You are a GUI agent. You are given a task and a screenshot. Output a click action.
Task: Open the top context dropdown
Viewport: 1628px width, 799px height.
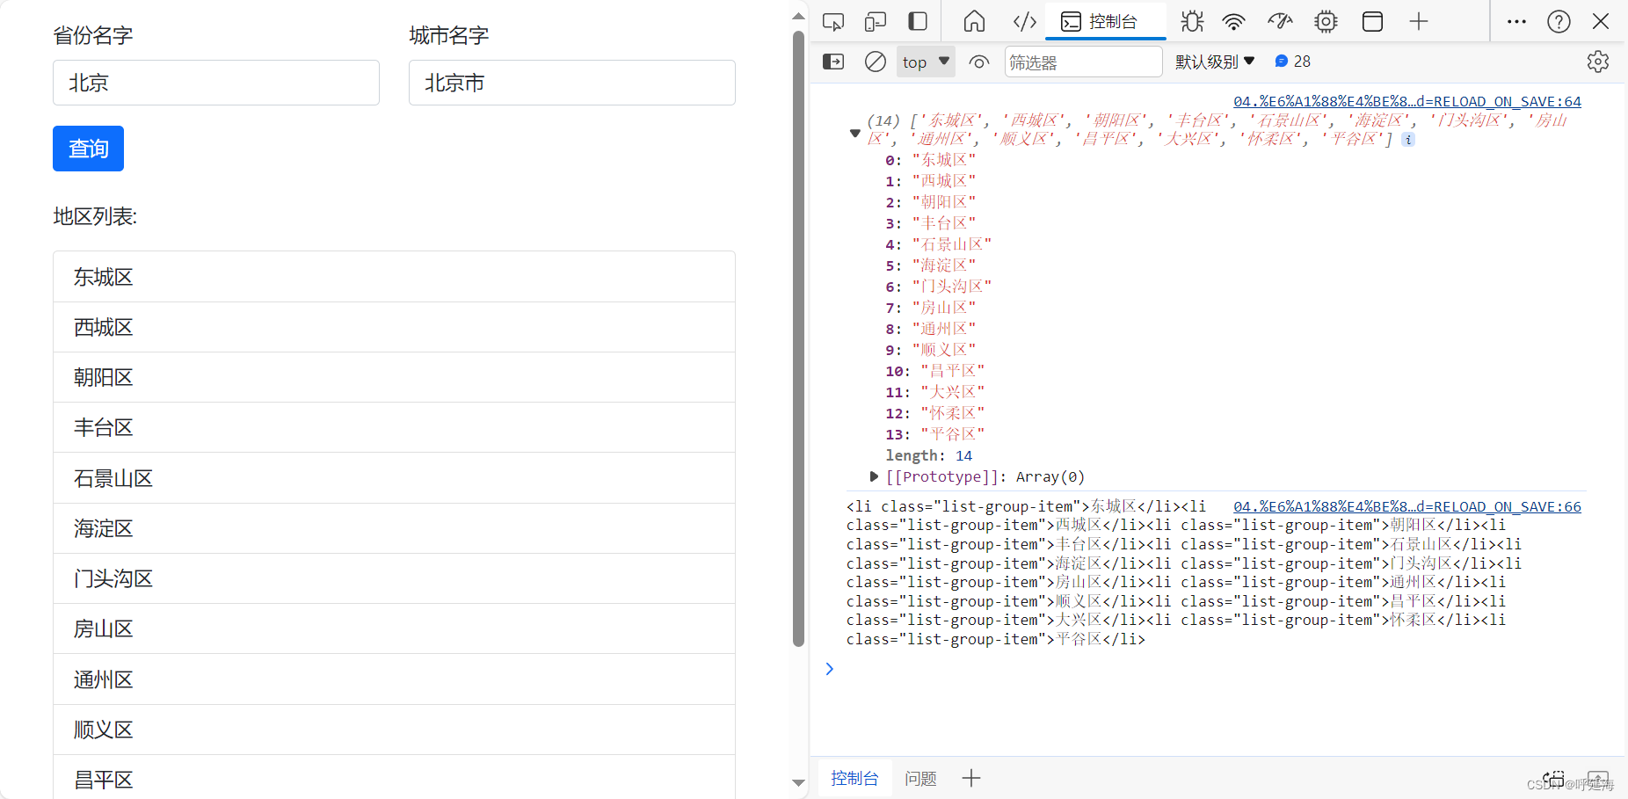[926, 62]
